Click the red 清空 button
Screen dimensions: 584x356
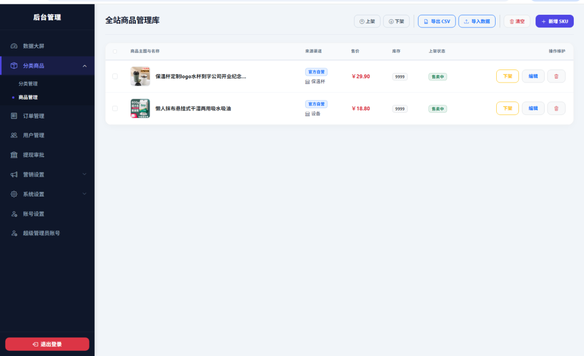tap(517, 21)
